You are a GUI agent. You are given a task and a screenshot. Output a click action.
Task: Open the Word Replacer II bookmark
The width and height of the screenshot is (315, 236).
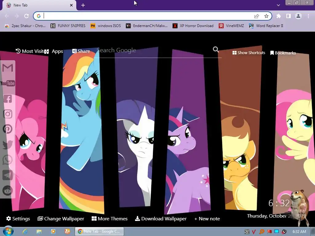coord(266,26)
